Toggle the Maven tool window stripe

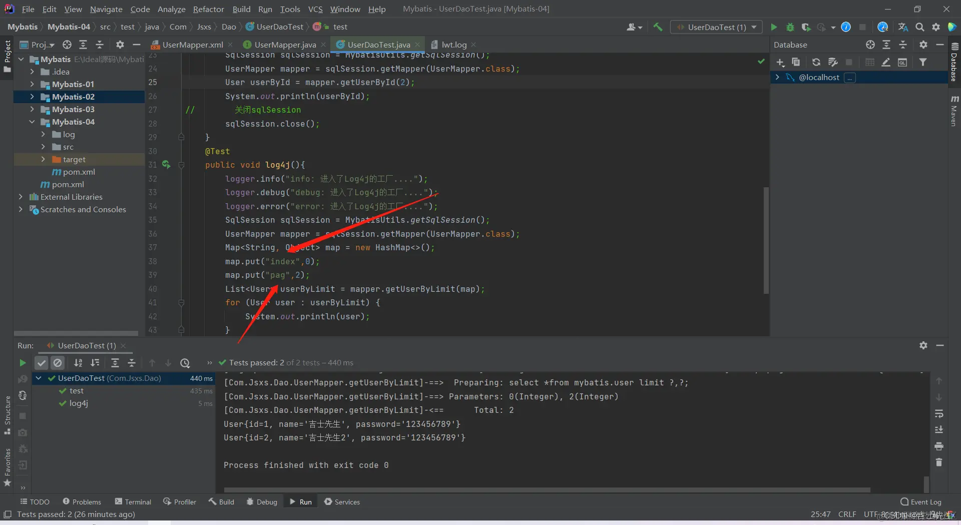(x=954, y=110)
